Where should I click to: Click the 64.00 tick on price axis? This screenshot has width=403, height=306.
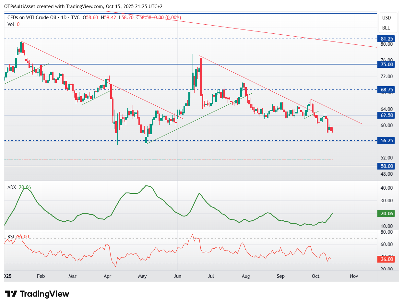pos(387,109)
